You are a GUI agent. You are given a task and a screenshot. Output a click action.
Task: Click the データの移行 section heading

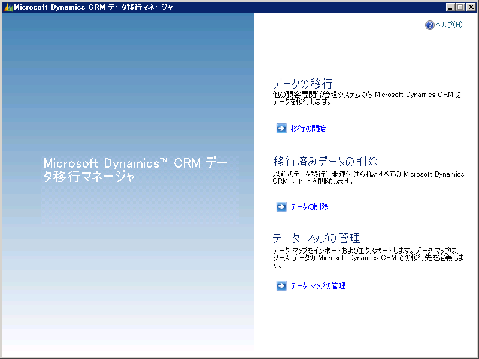tap(302, 83)
